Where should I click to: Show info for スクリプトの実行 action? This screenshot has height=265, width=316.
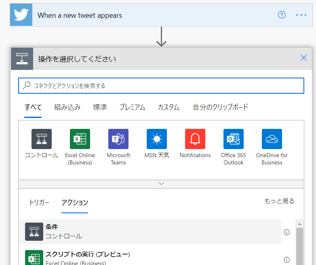[x=287, y=260]
